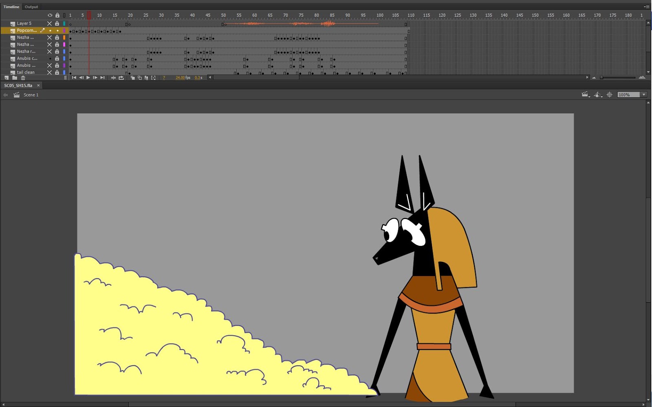Click the 100% zoom input field
Image resolution: width=652 pixels, height=407 pixels.
pos(628,95)
